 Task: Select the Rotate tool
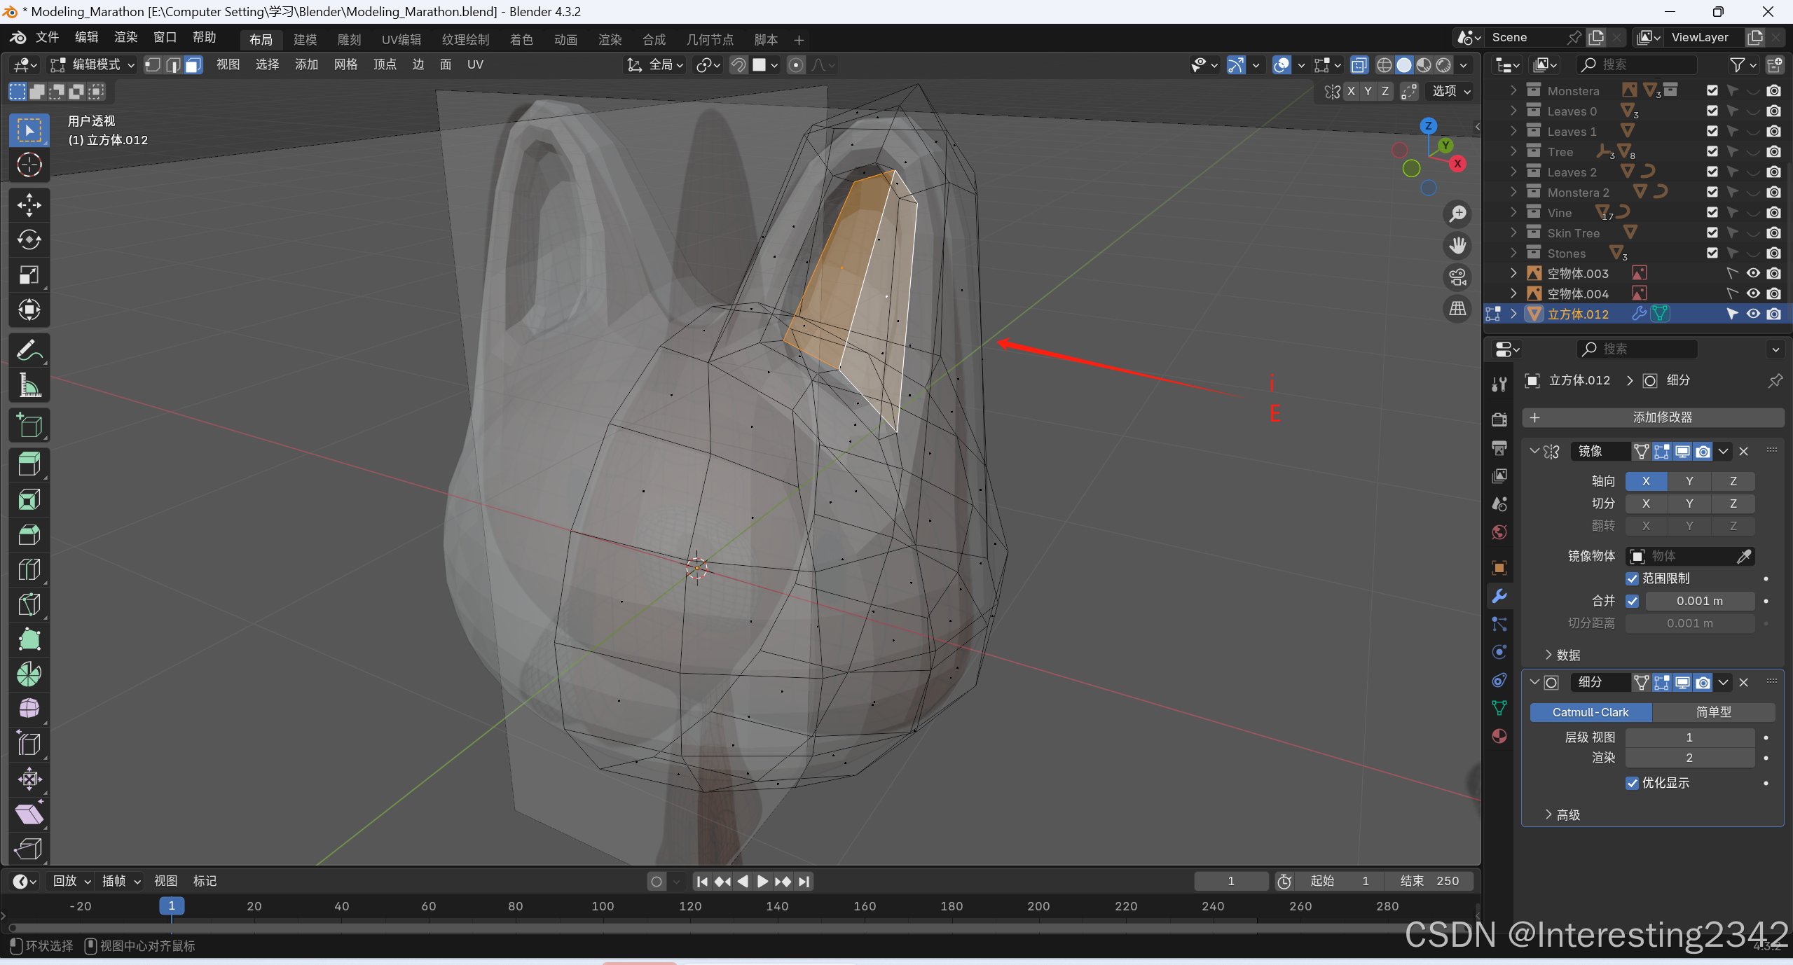click(x=29, y=239)
